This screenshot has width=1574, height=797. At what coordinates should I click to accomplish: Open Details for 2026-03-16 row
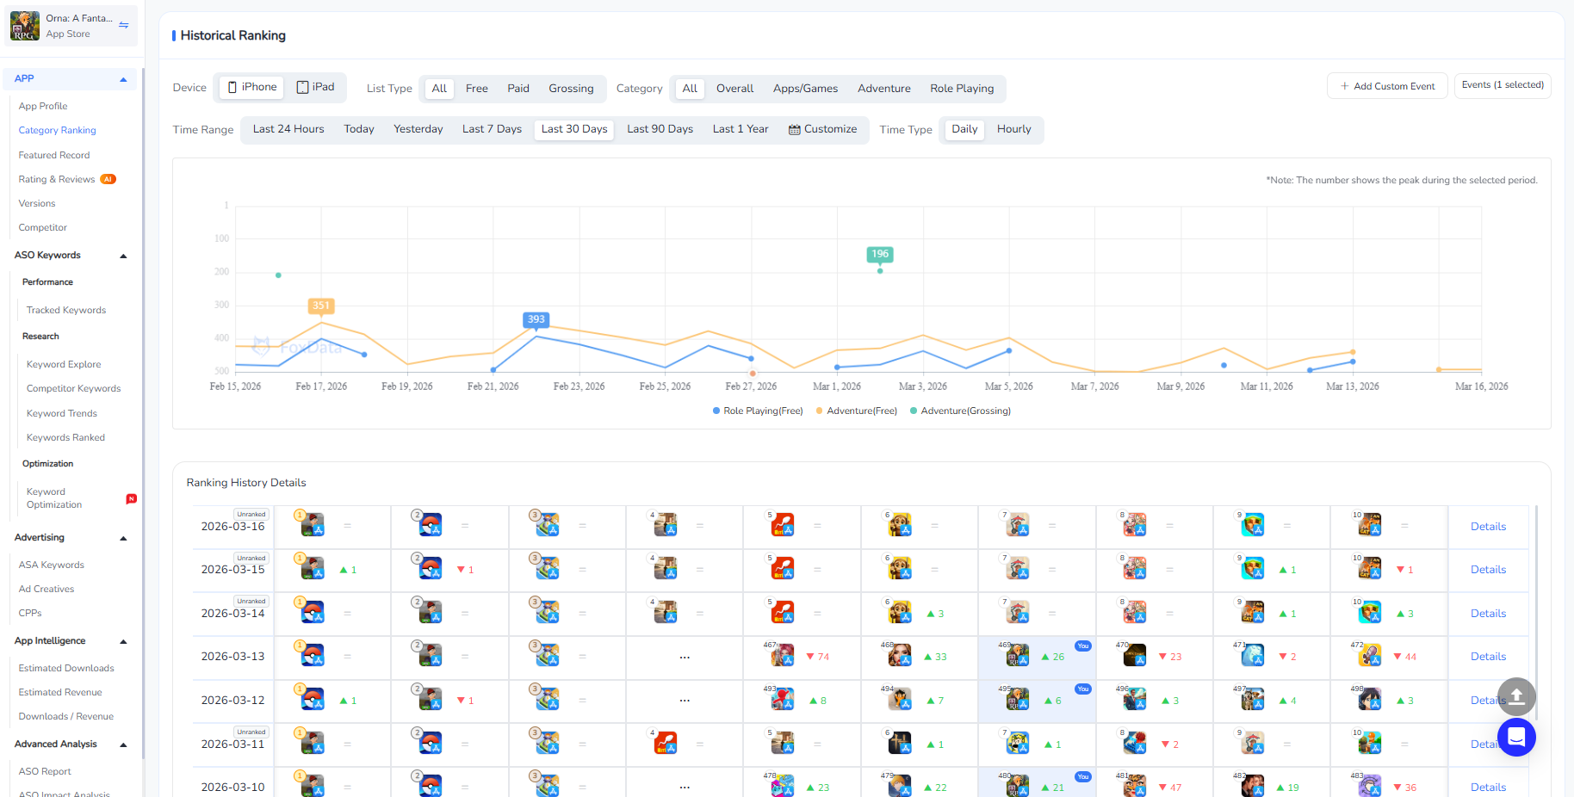click(x=1488, y=527)
